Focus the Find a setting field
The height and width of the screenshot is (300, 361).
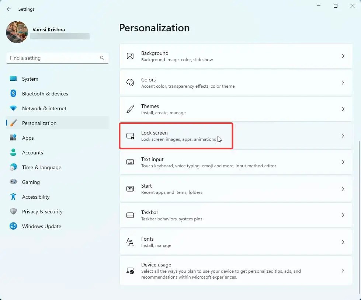coord(53,58)
